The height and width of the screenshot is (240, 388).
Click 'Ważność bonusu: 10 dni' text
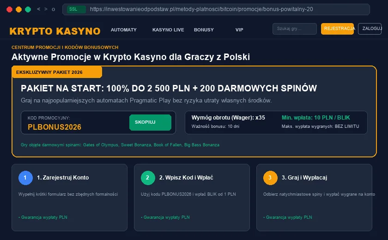click(215, 126)
